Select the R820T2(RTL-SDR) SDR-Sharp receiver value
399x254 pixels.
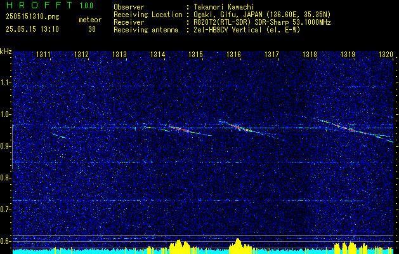pyautogui.click(x=262, y=22)
